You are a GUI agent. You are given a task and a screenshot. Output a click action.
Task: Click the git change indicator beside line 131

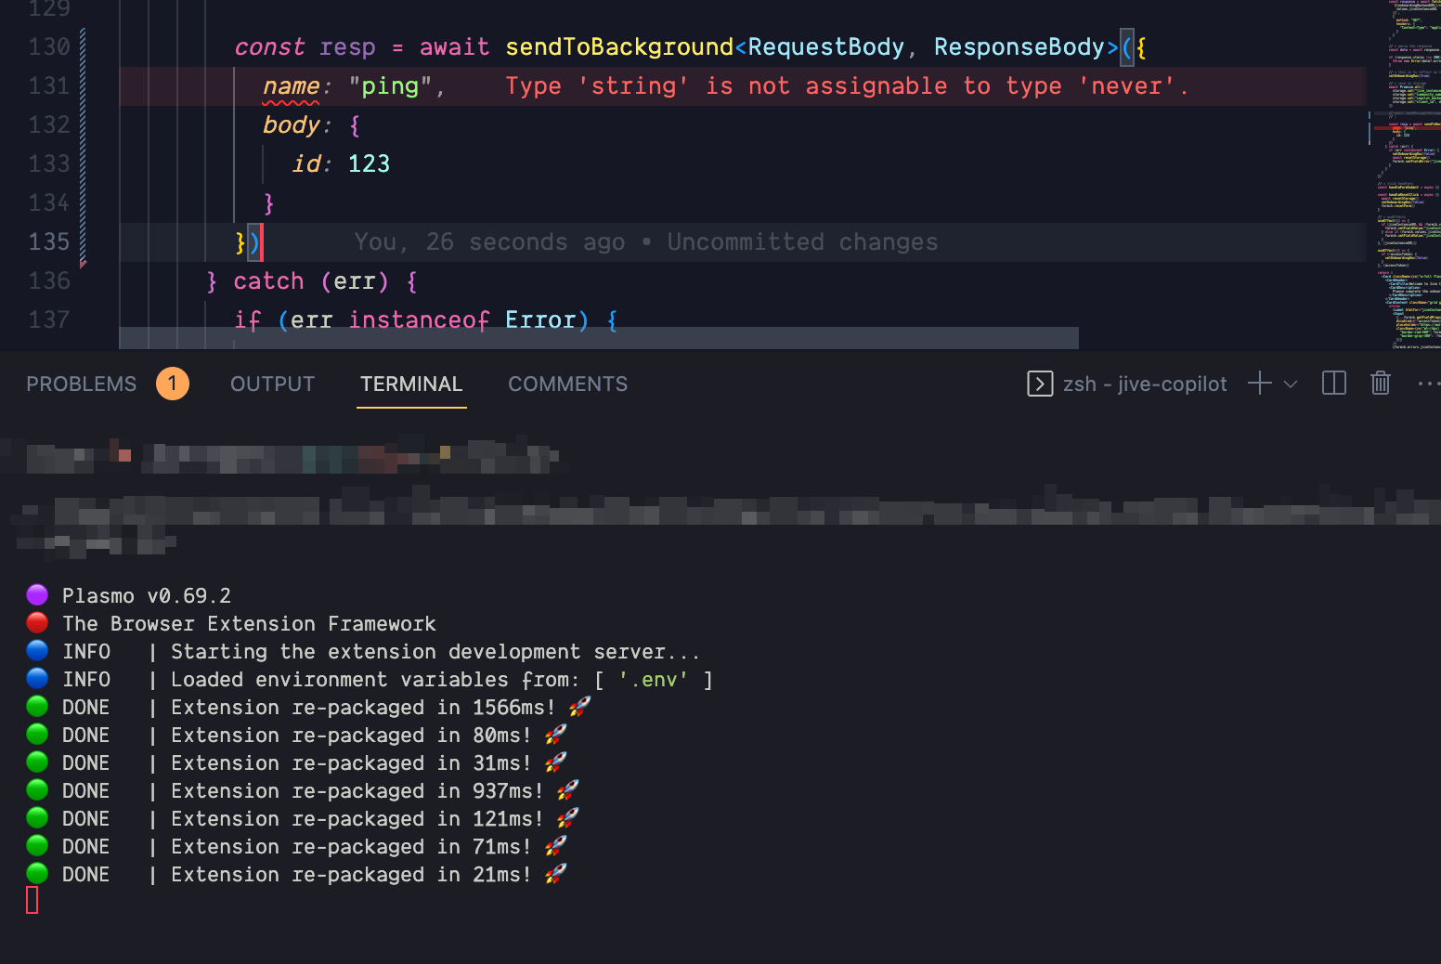coord(82,85)
